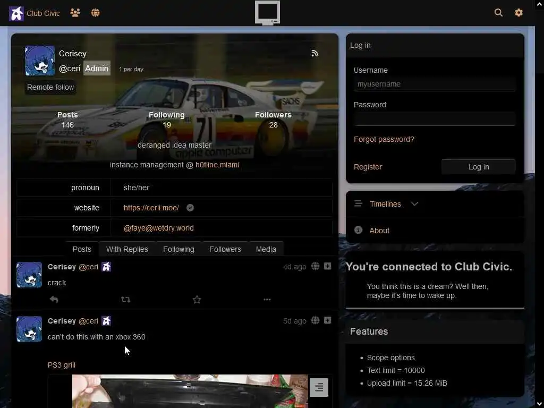
Task: Favorite the "crack" post with the star
Action: point(197,300)
